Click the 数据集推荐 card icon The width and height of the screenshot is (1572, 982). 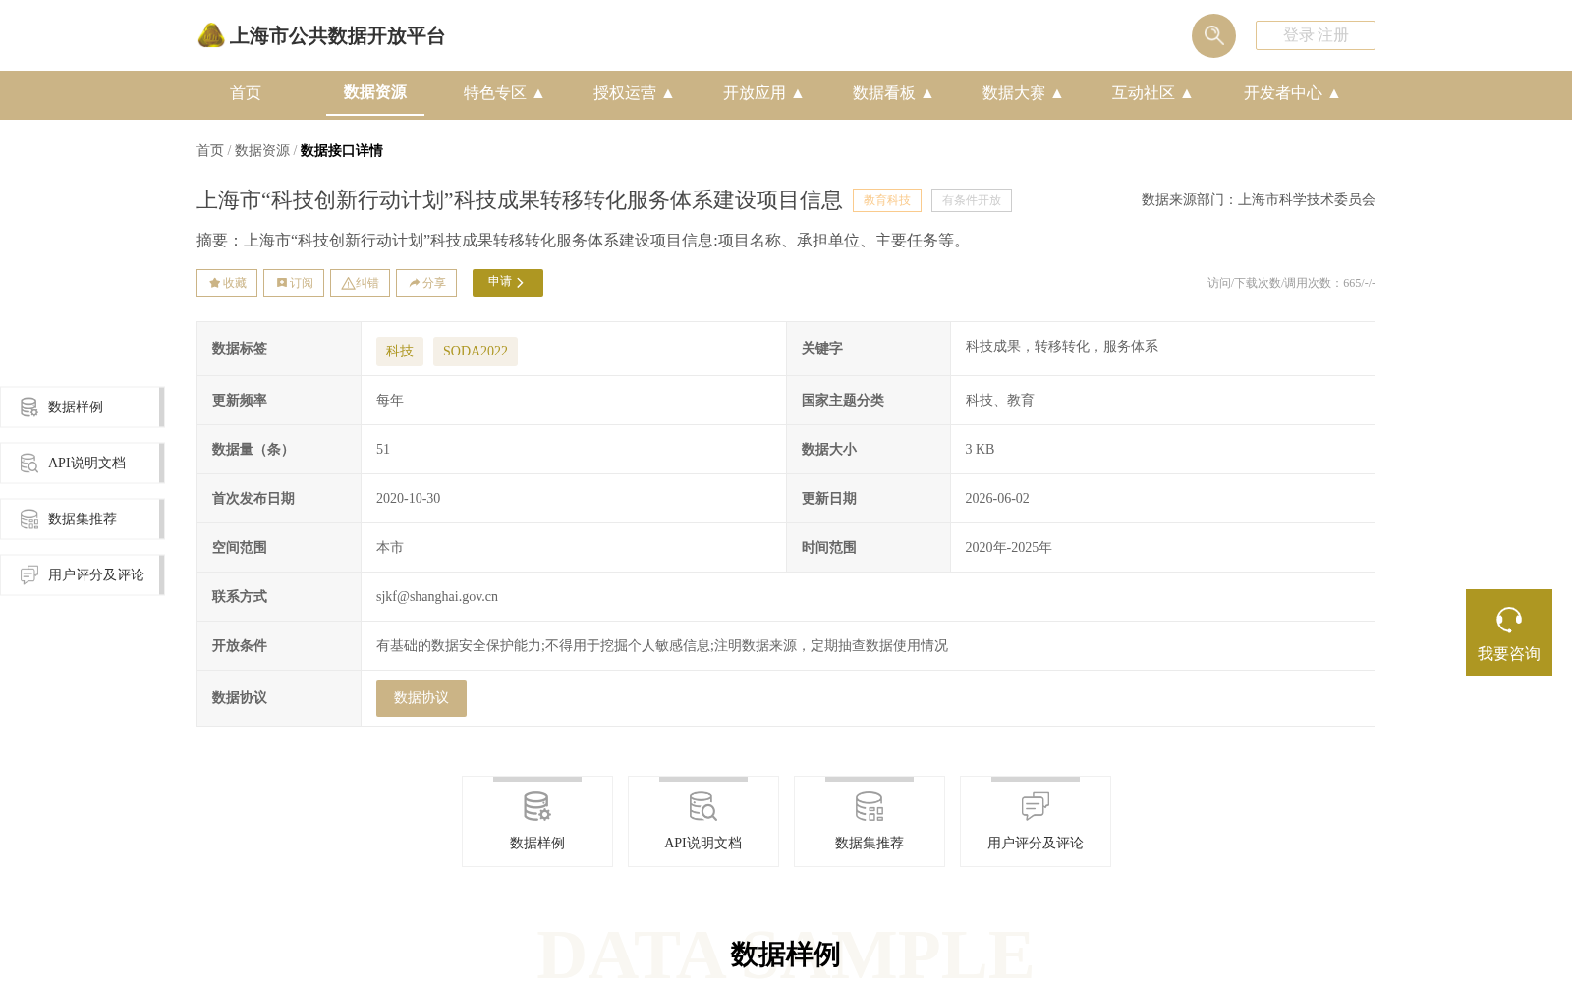870,807
